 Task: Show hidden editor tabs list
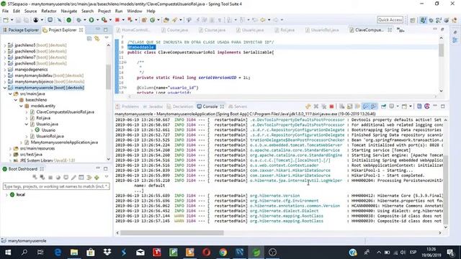tap(400, 30)
